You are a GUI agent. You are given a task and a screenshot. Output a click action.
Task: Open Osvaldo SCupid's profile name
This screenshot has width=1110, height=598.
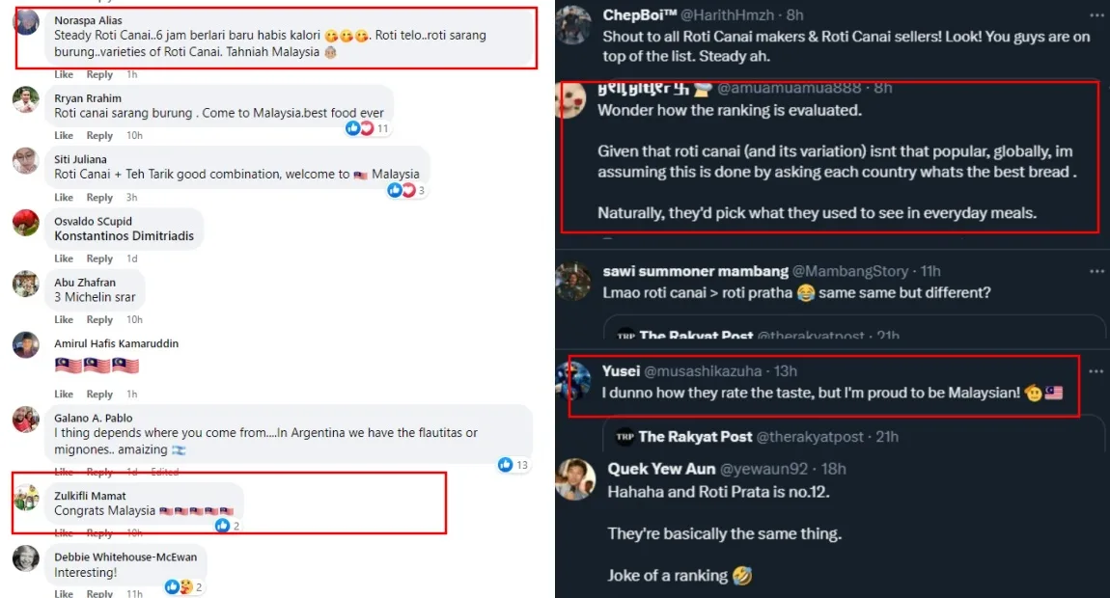point(93,222)
